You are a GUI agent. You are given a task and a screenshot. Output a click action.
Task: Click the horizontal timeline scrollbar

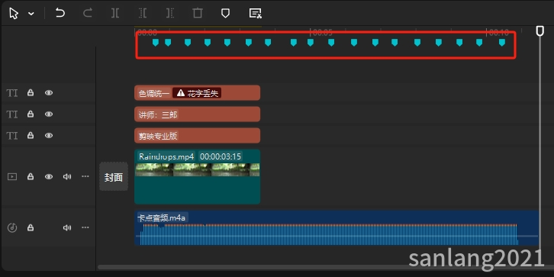tap(325, 267)
